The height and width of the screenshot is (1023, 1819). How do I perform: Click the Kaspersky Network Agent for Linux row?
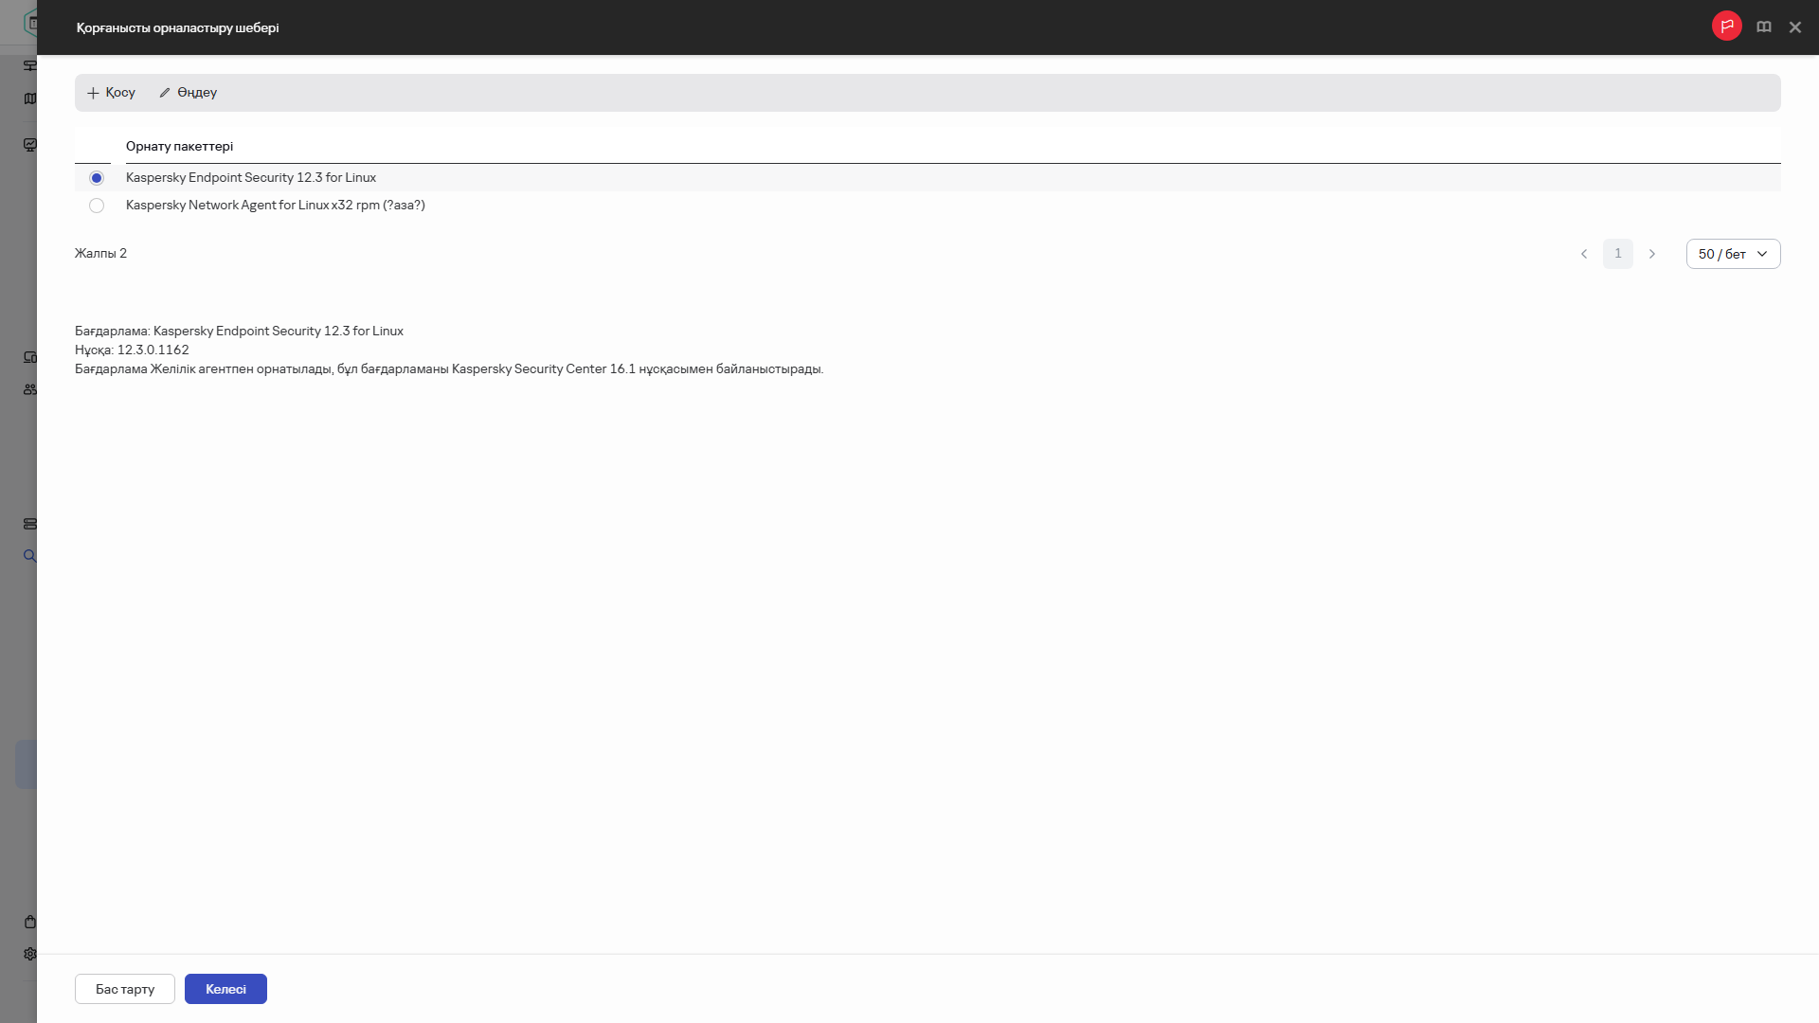click(x=928, y=206)
